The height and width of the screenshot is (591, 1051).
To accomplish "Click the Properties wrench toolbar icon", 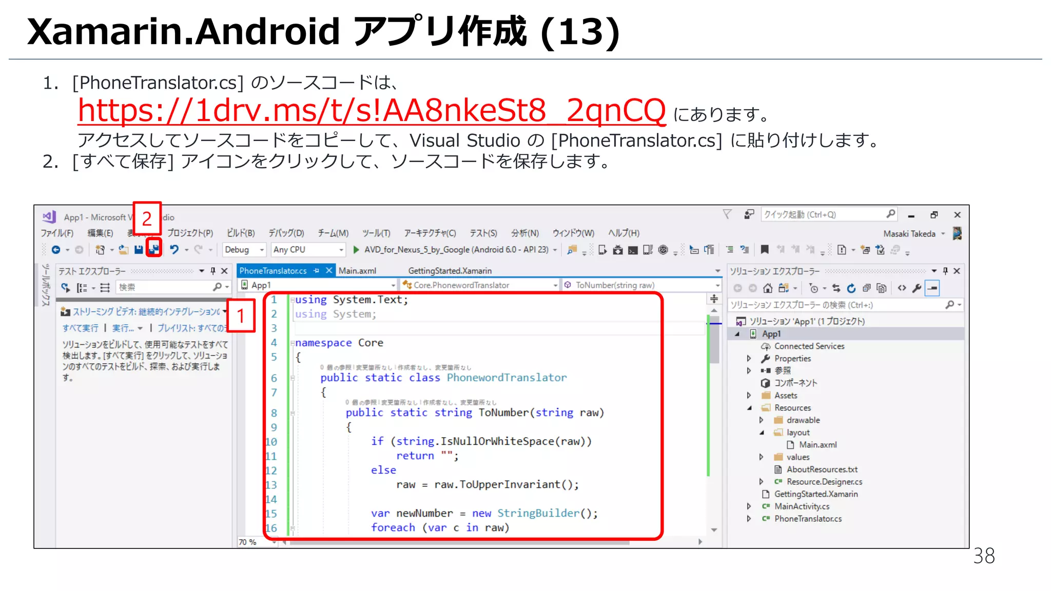I will 917,288.
